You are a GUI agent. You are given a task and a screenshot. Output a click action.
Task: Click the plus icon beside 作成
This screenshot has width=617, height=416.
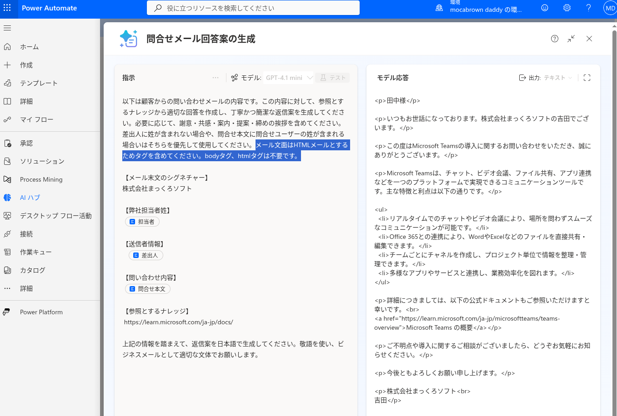click(7, 65)
